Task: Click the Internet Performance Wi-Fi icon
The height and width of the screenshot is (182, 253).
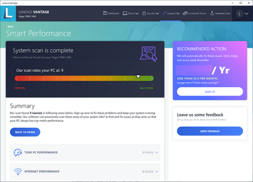Action: coord(18,172)
